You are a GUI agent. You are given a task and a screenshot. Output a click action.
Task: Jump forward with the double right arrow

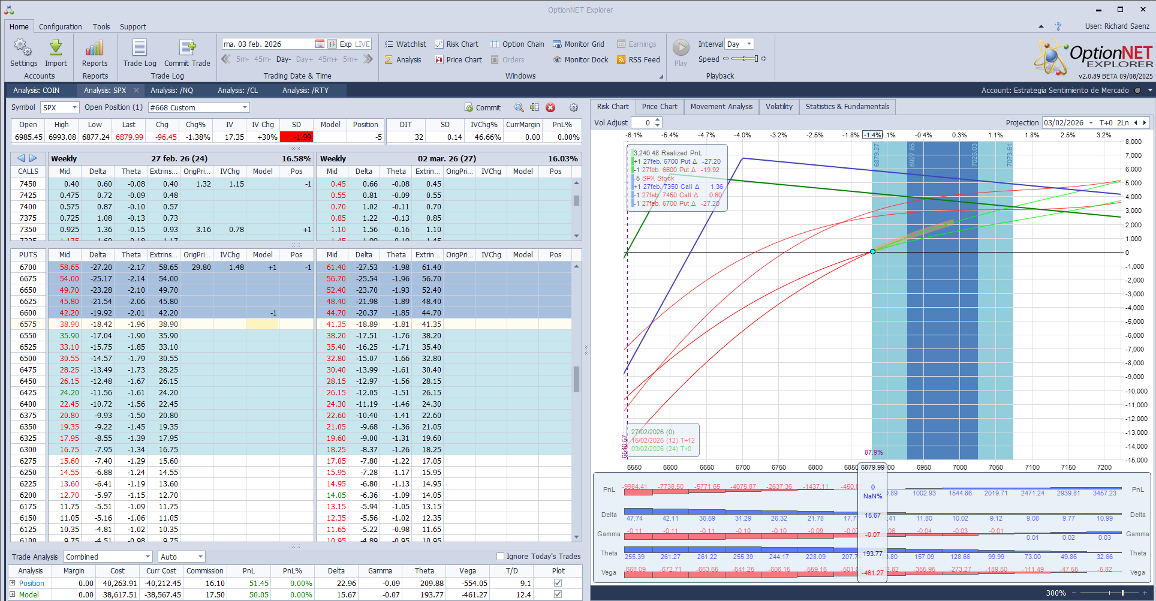click(x=368, y=59)
